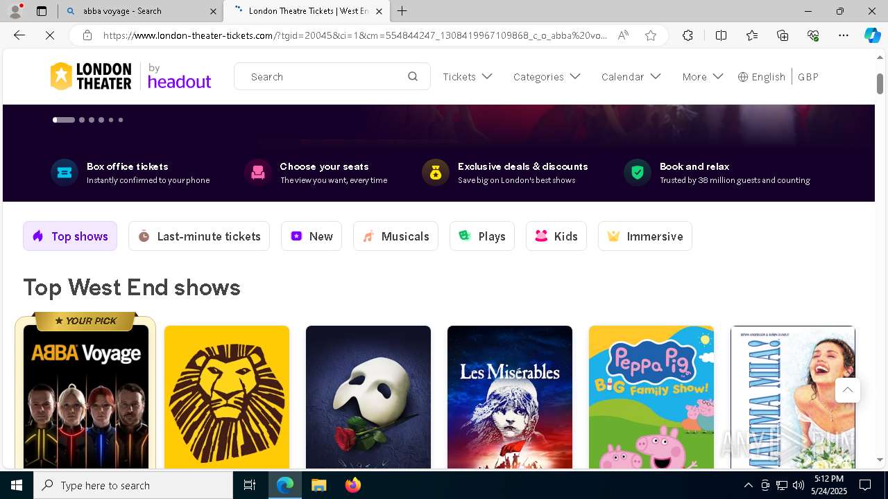Open the Les Misérables show poster

point(510,397)
